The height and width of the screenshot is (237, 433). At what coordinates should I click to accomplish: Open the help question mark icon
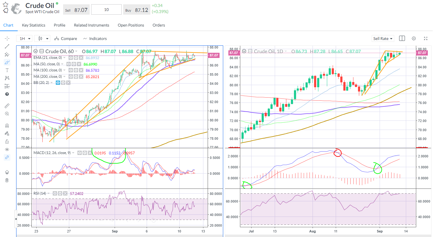pos(7,94)
